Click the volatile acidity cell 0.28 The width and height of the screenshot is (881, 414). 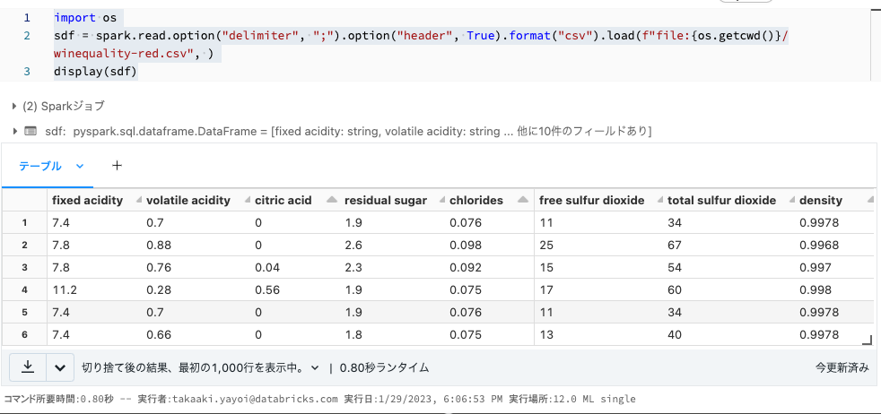[x=157, y=290]
